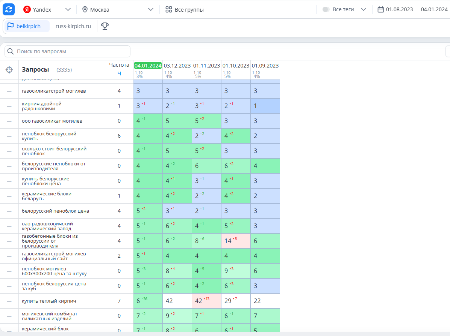Screen dimensions: 450x336
Task: Click the calendar icon next to date range
Action: tap(380, 9)
